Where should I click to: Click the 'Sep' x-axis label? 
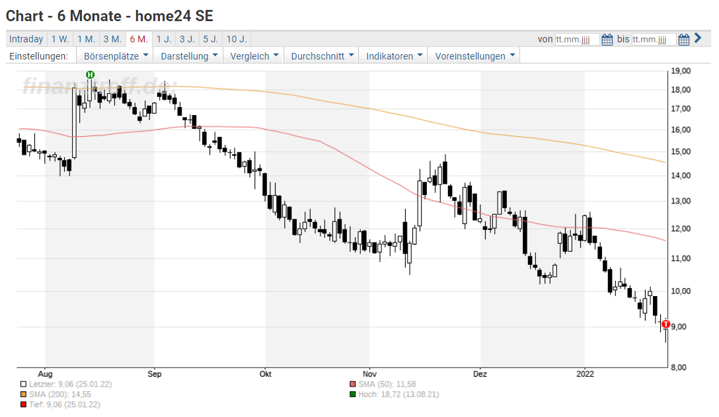point(155,374)
